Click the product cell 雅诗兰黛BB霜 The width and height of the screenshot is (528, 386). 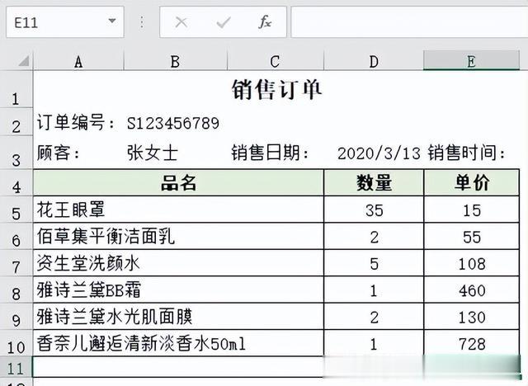point(178,289)
